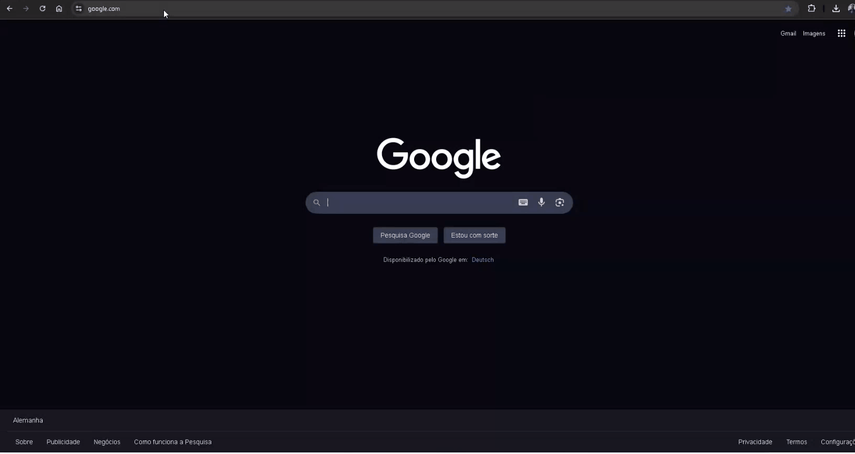Open the Configurações footer menu
This screenshot has width=855, height=454.
[838, 442]
